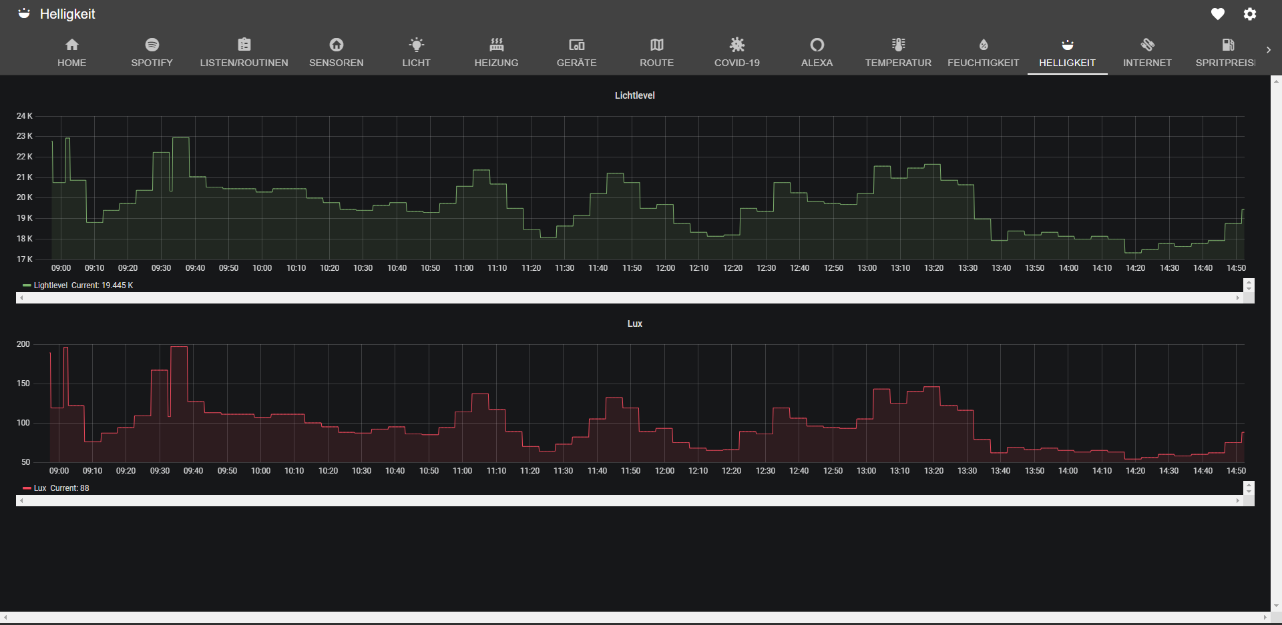
Task: Click the Helligkeit page title text
Action: [67, 14]
